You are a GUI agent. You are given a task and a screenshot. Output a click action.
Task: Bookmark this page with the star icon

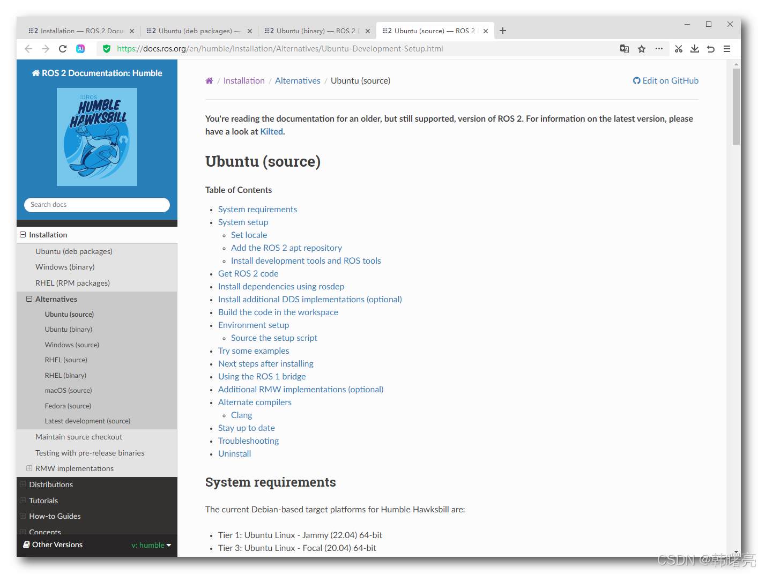642,49
